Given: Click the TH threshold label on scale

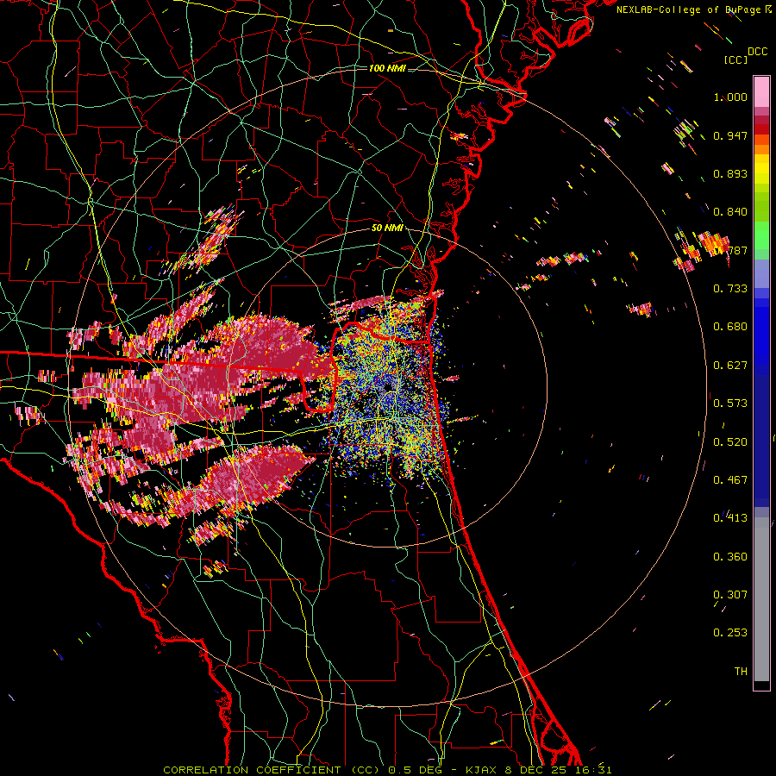Looking at the screenshot, I should (741, 672).
